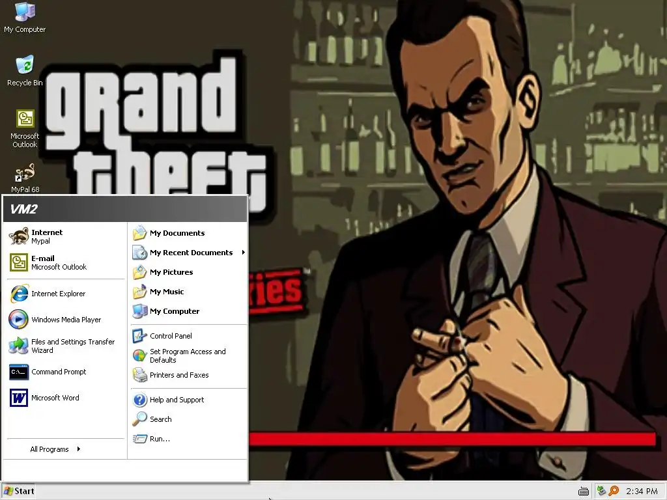
Task: Click the Help and Support question mark icon
Action: click(x=139, y=400)
